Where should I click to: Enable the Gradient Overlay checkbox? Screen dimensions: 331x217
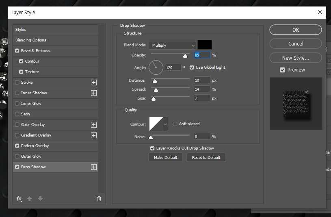click(x=17, y=135)
